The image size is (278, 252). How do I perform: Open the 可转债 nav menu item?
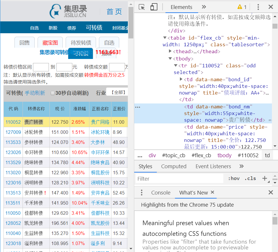pyautogui.click(x=94, y=28)
